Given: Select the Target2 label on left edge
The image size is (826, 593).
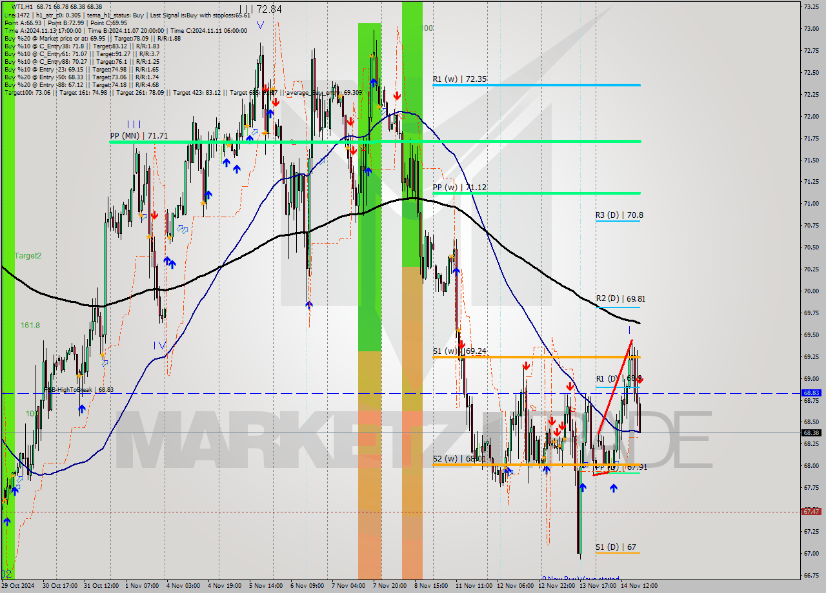Looking at the screenshot, I should (28, 256).
